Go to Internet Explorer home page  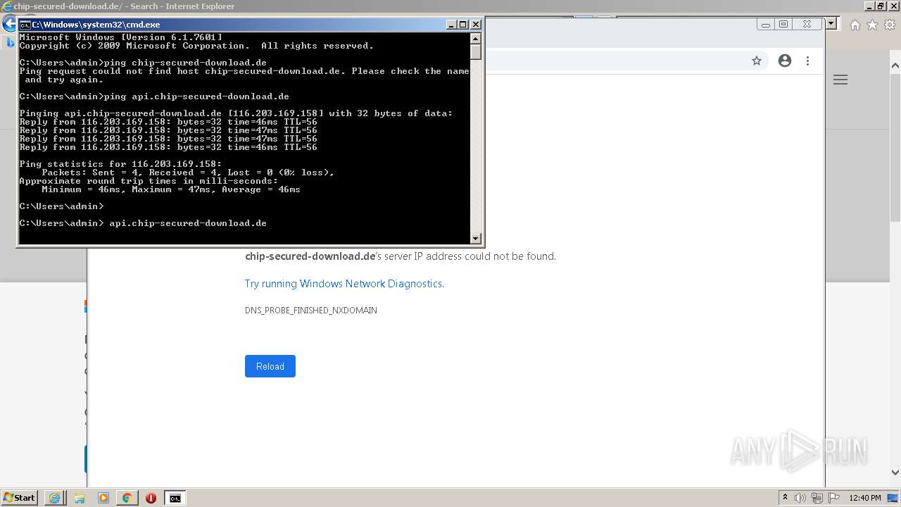855,25
